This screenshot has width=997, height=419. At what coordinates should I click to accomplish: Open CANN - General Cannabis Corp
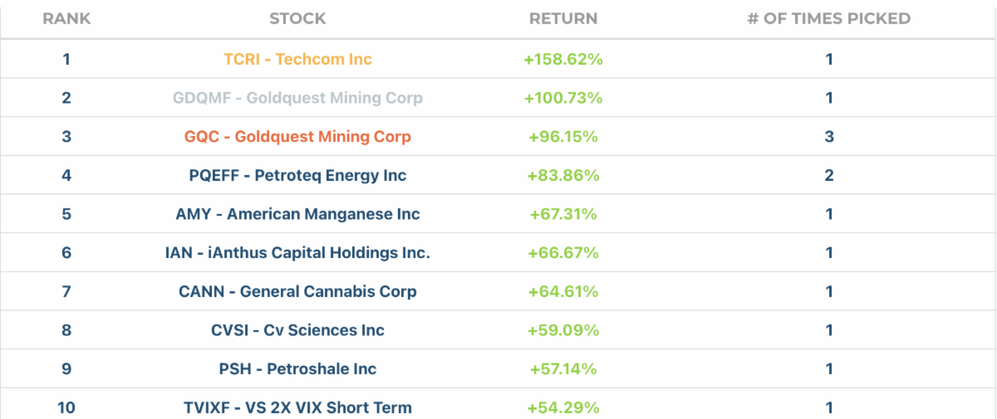click(297, 291)
